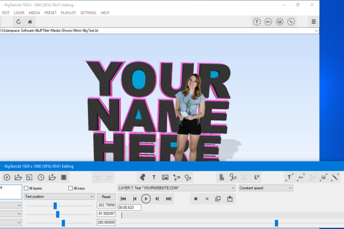Open the PLAYLIST menu
Viewport: 344px width, 229px height.
click(68, 13)
